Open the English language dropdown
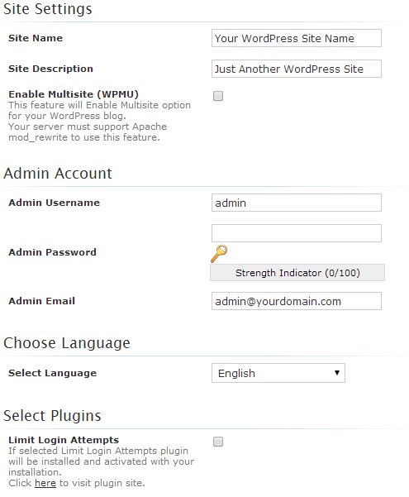409x497 pixels. point(278,373)
